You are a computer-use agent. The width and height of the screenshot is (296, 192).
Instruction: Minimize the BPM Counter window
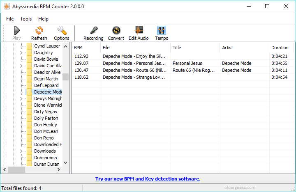(x=249, y=6)
